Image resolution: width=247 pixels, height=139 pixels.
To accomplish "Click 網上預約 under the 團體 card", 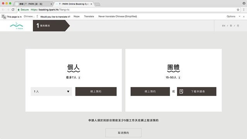I will click(150, 92).
